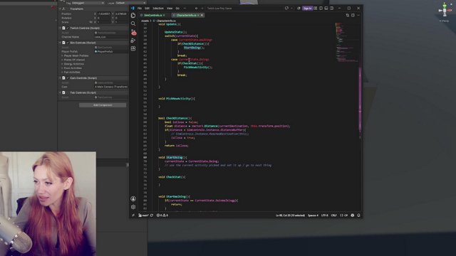Open the VS Code Explorer view
The width and height of the screenshot is (456, 256).
tap(133, 16)
